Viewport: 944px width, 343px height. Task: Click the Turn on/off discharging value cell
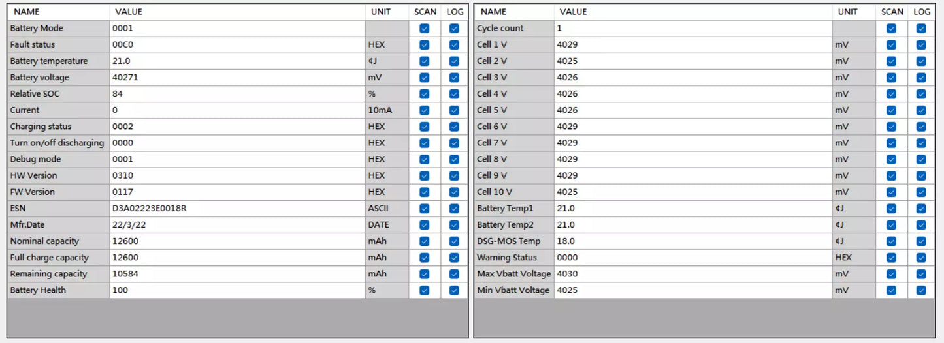[x=237, y=143]
